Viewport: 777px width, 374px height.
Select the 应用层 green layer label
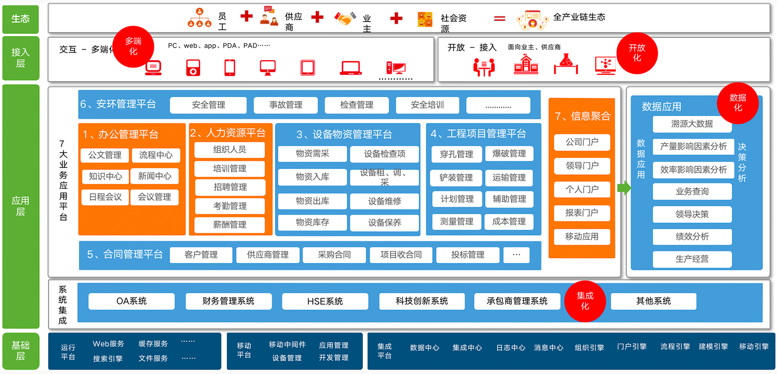(x=21, y=206)
